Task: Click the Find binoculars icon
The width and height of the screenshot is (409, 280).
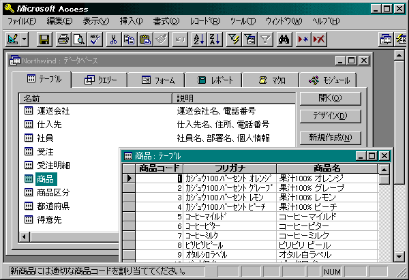Action: [x=284, y=40]
